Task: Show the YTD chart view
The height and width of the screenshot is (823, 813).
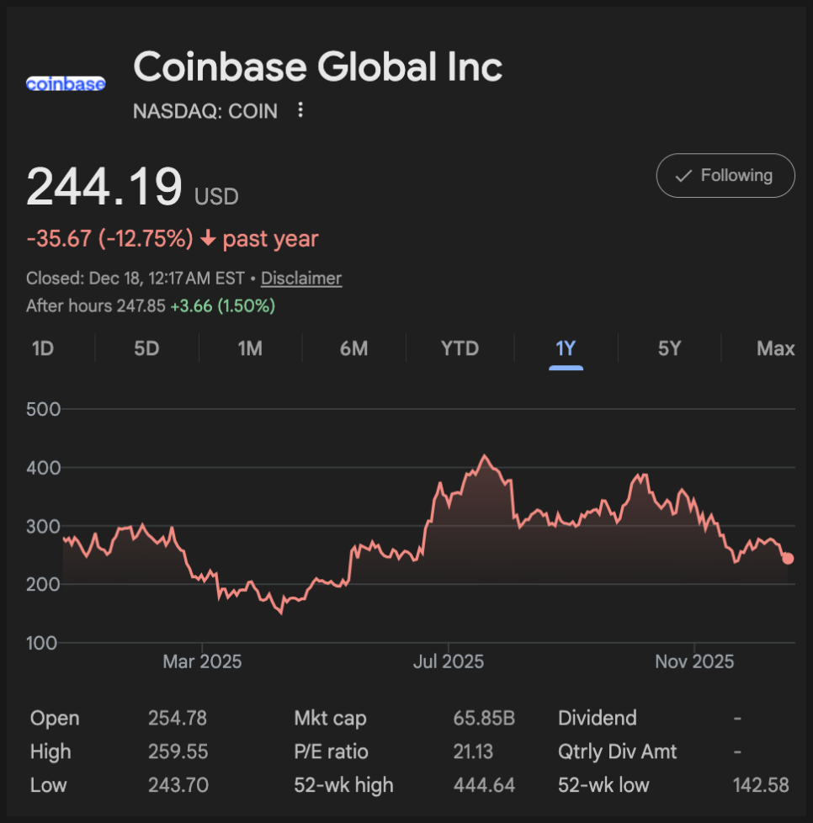Action: point(460,348)
